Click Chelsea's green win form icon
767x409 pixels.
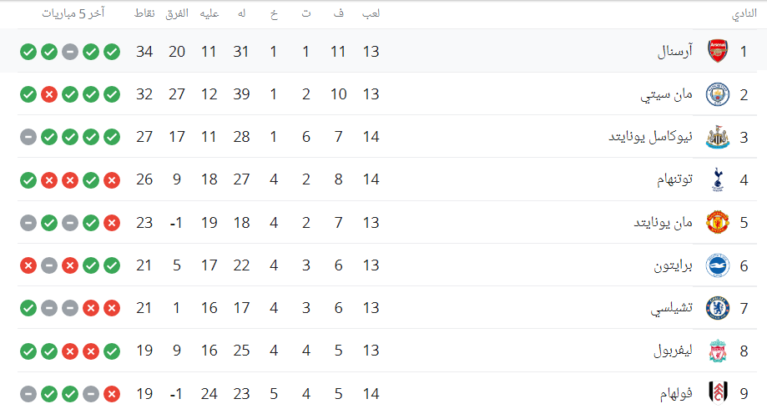28,308
